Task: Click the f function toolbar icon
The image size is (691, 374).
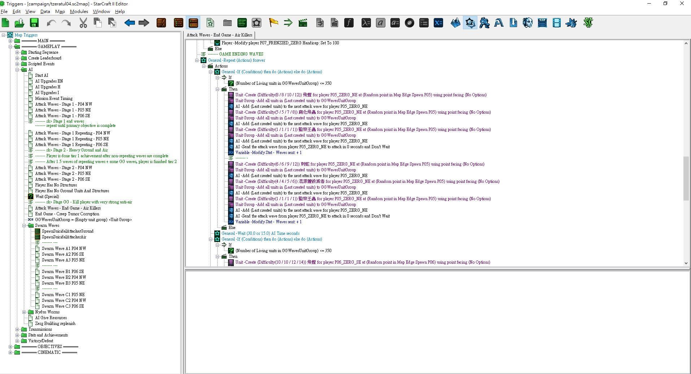Action: coord(349,23)
